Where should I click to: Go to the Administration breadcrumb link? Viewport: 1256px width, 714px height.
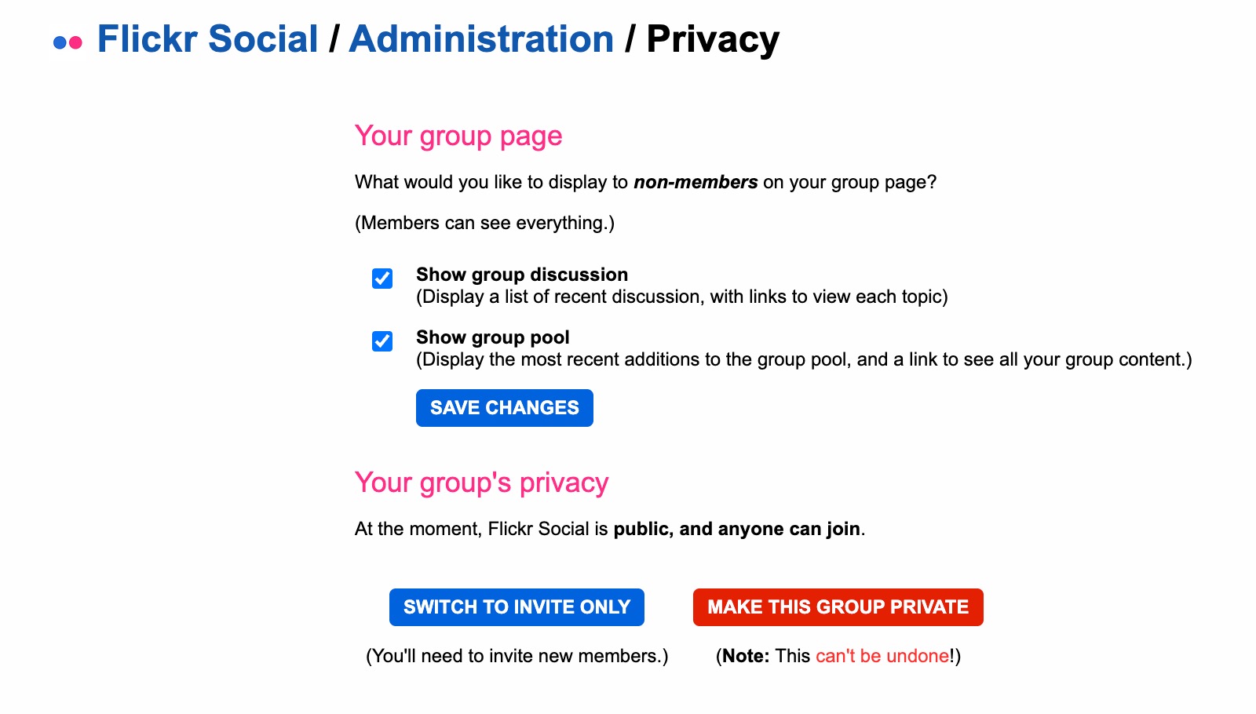point(481,39)
